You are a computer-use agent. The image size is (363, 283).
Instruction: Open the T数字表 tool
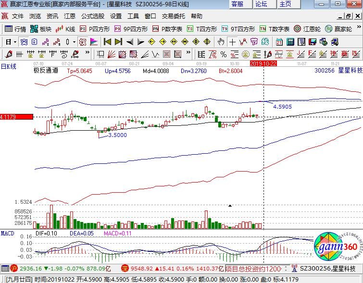(275, 29)
